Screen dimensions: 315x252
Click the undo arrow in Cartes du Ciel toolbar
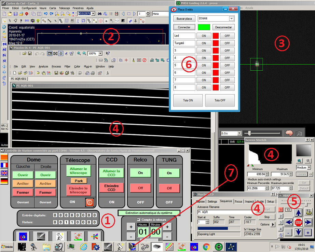point(46,14)
